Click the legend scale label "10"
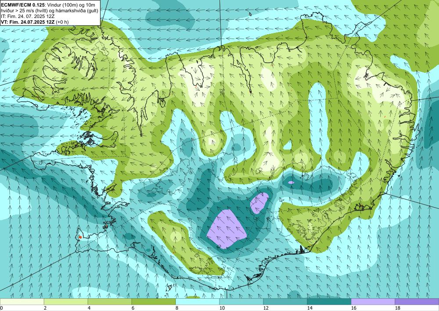The height and width of the screenshot is (311, 439). (x=222, y=308)
